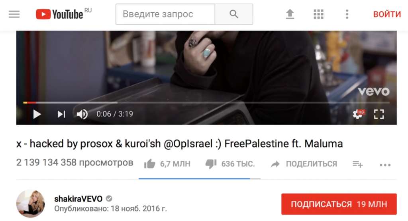
Task: Open the upload video icon
Action: (290, 14)
